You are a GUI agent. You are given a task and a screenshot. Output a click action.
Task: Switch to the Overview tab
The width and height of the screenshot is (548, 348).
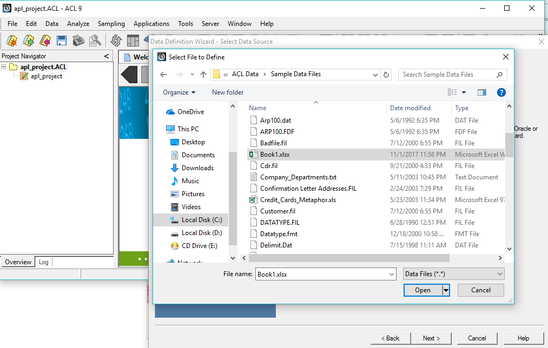pos(18,262)
